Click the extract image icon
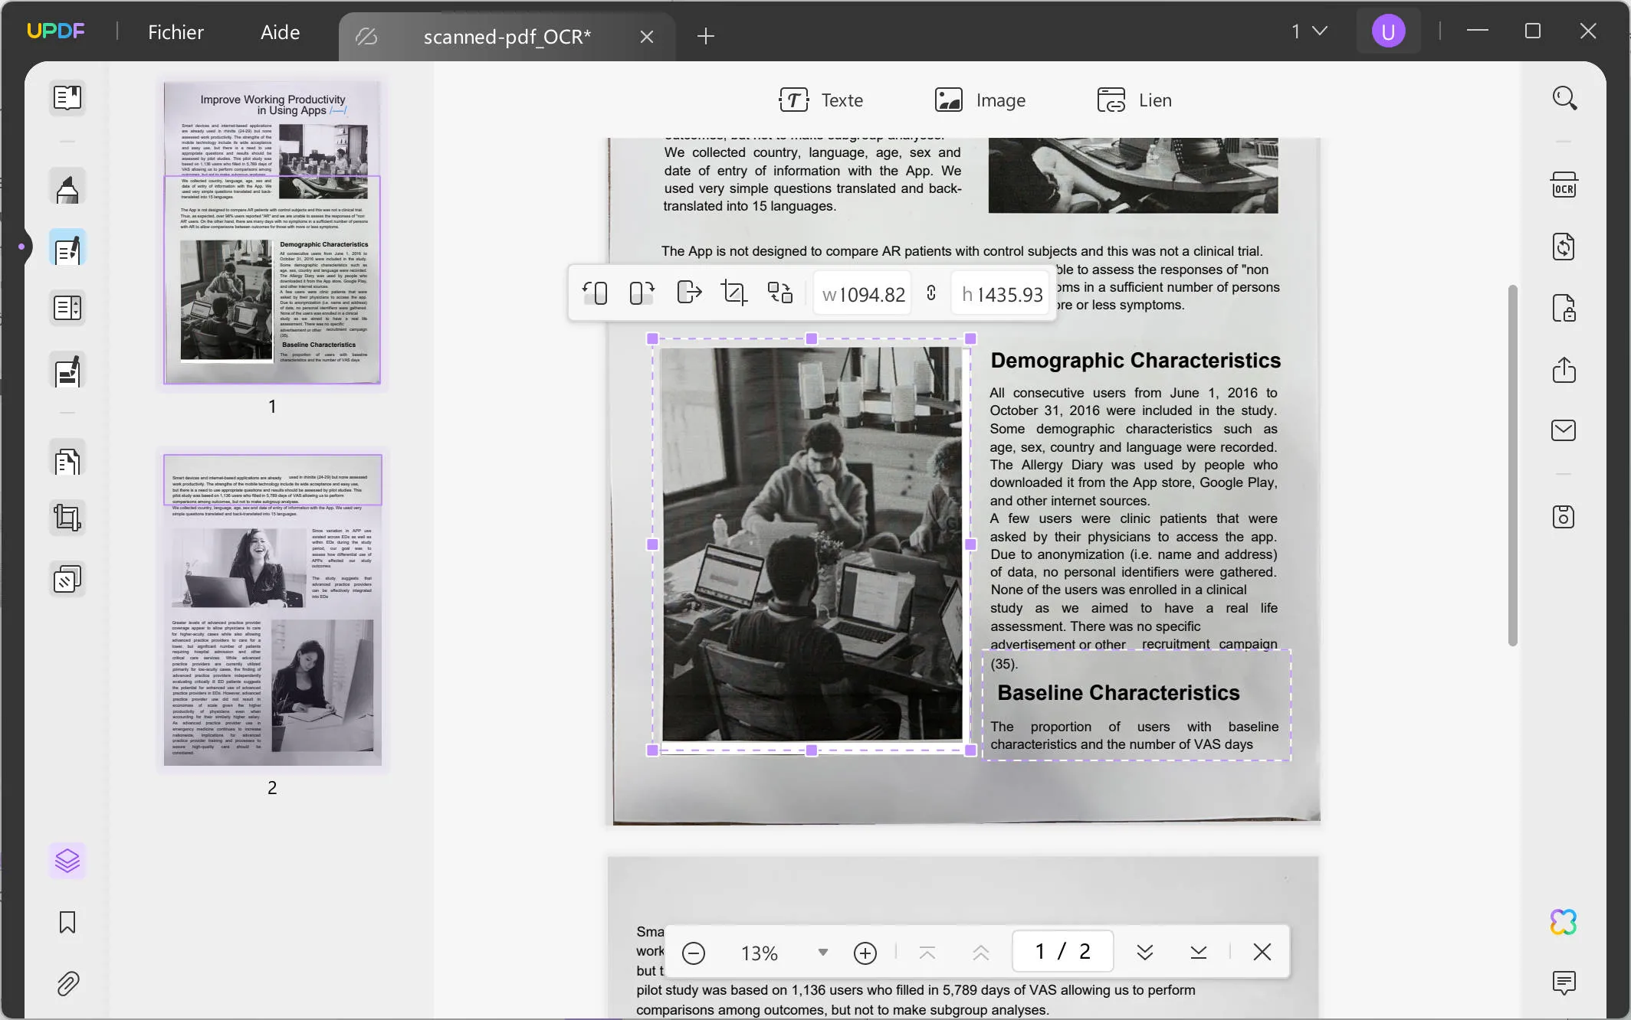 pos(688,293)
